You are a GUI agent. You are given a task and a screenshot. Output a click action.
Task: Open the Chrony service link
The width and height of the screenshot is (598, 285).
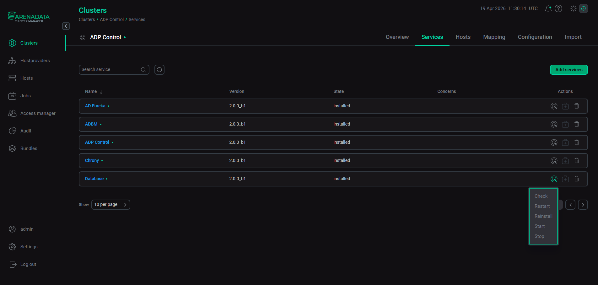(92, 161)
